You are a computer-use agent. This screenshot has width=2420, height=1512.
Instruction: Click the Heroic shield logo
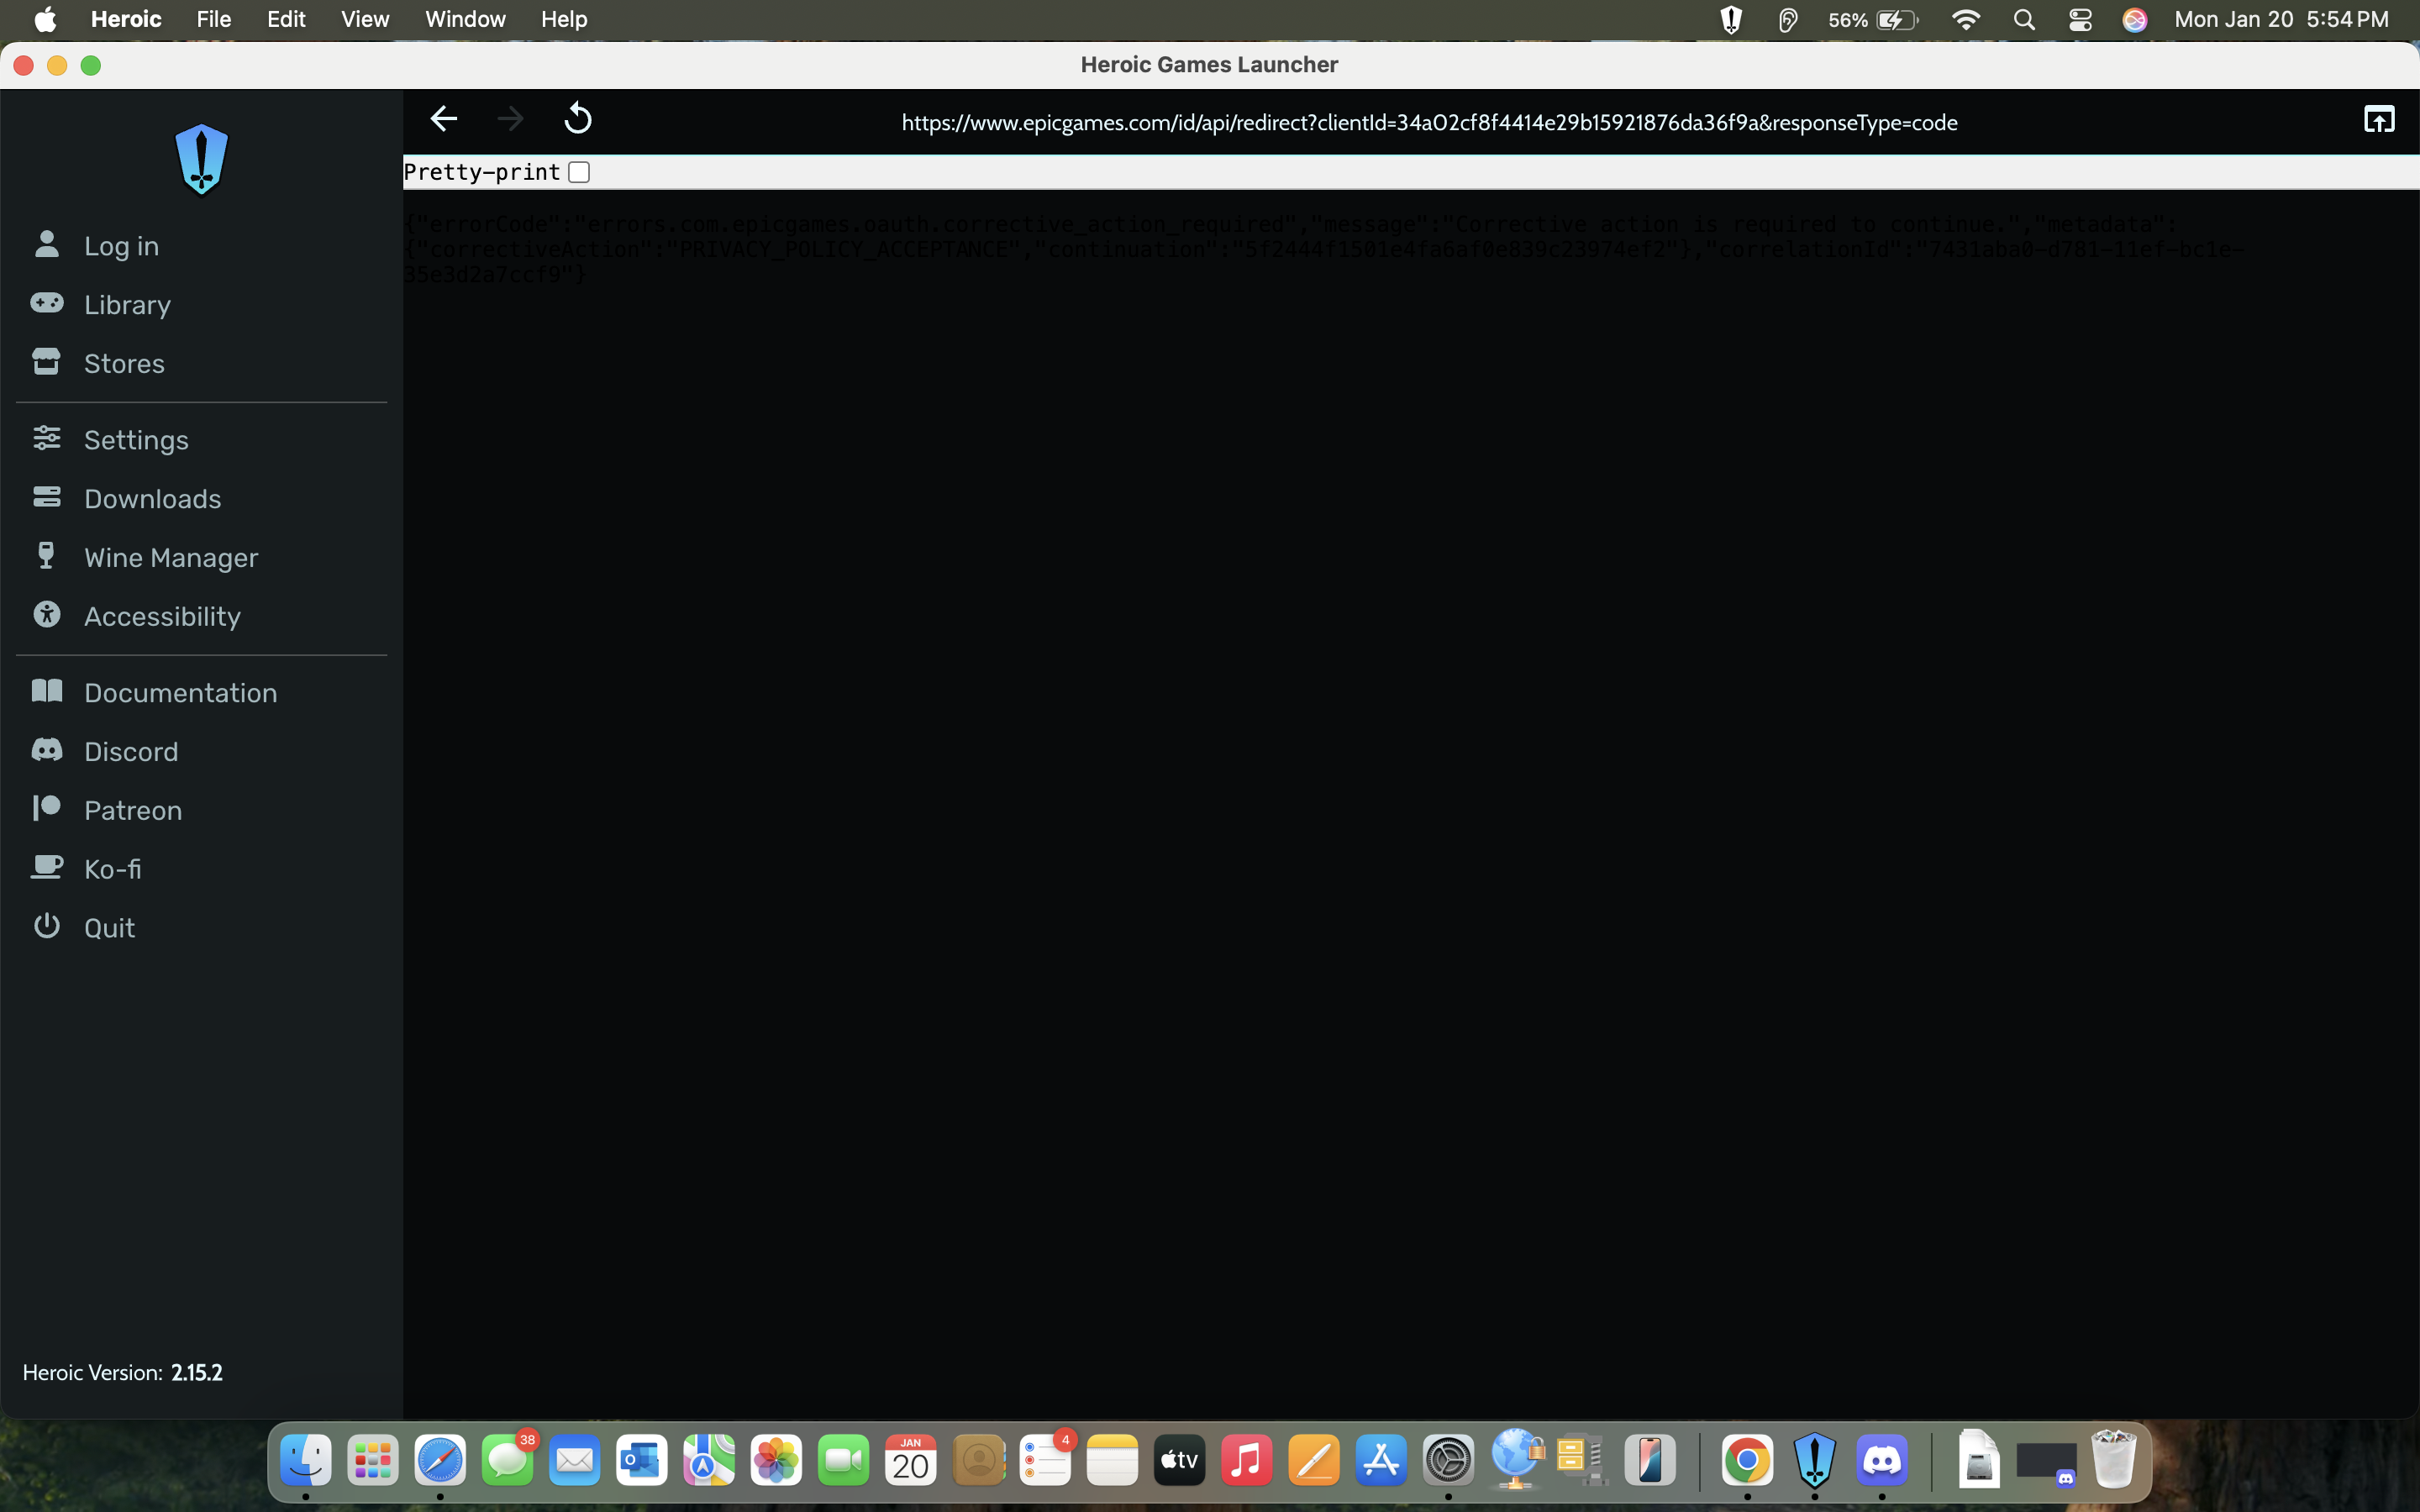tap(202, 160)
